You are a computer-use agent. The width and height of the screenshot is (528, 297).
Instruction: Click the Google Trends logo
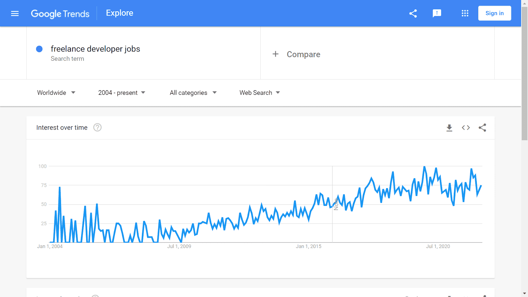(60, 14)
